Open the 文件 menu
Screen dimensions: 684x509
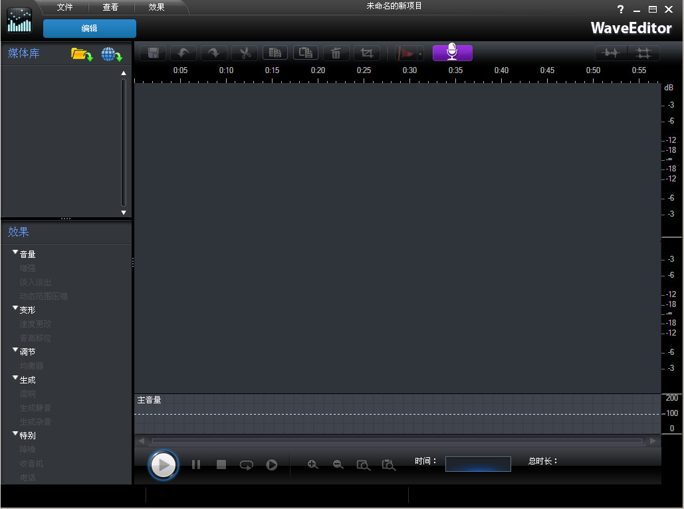tap(64, 7)
